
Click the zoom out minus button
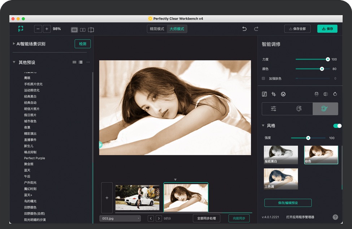point(38,29)
